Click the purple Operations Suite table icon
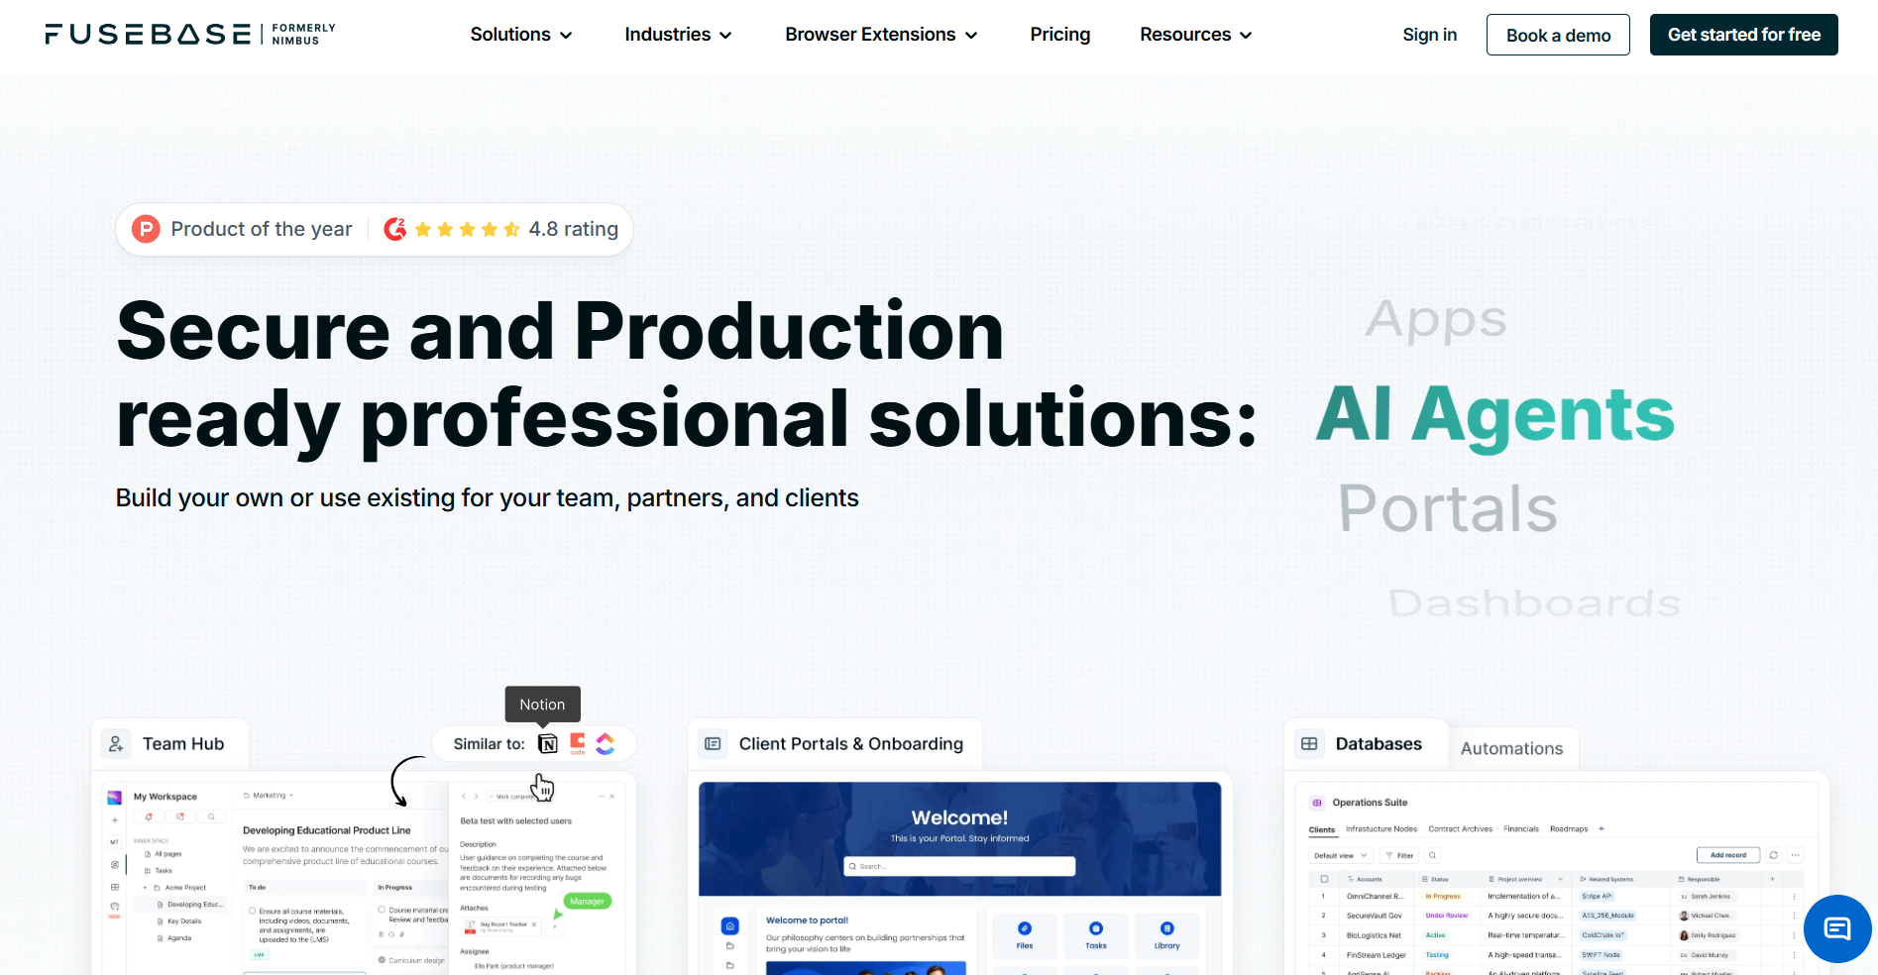The image size is (1878, 975). [1317, 803]
